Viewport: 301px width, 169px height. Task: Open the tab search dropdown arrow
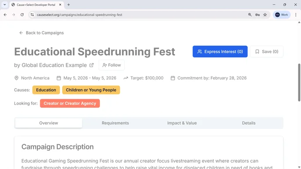(5, 5)
